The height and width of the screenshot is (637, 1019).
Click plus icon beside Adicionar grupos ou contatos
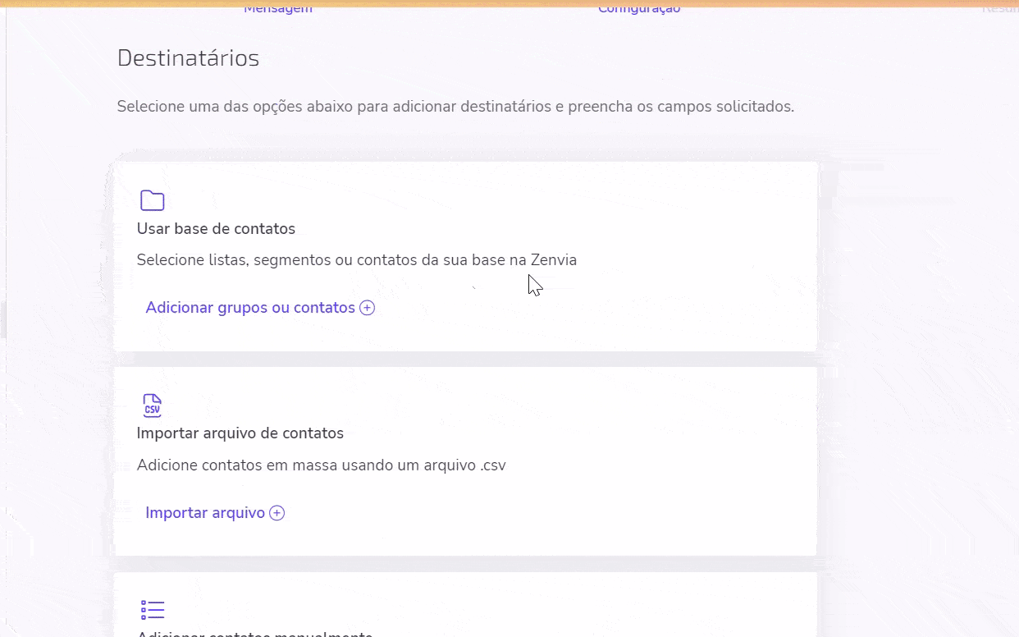pyautogui.click(x=368, y=308)
